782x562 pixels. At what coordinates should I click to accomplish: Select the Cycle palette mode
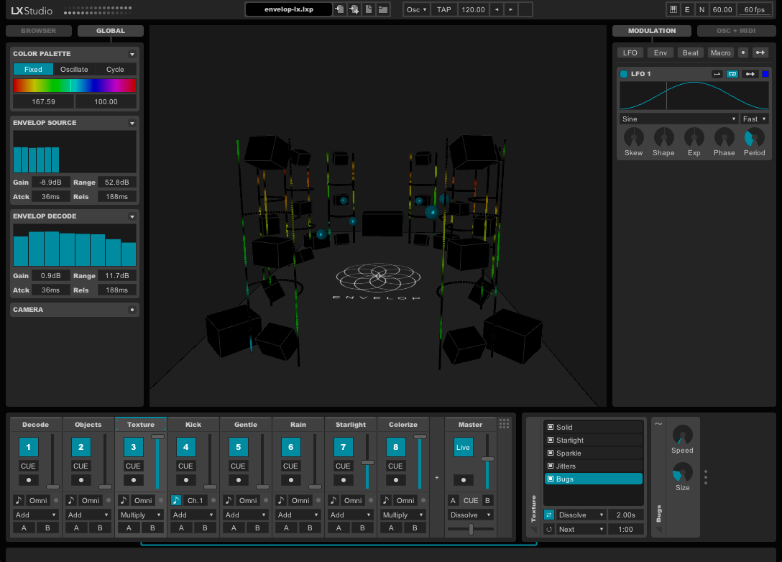coord(115,69)
